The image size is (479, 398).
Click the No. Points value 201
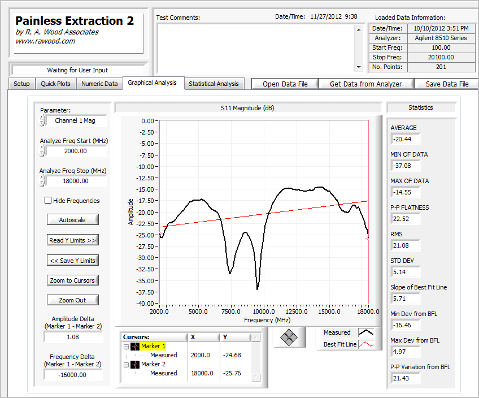(441, 67)
